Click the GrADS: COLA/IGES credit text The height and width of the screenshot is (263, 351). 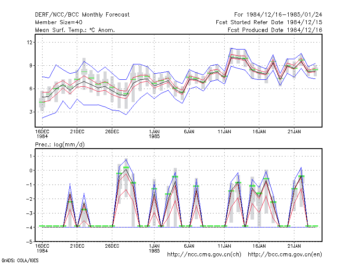click(20, 260)
